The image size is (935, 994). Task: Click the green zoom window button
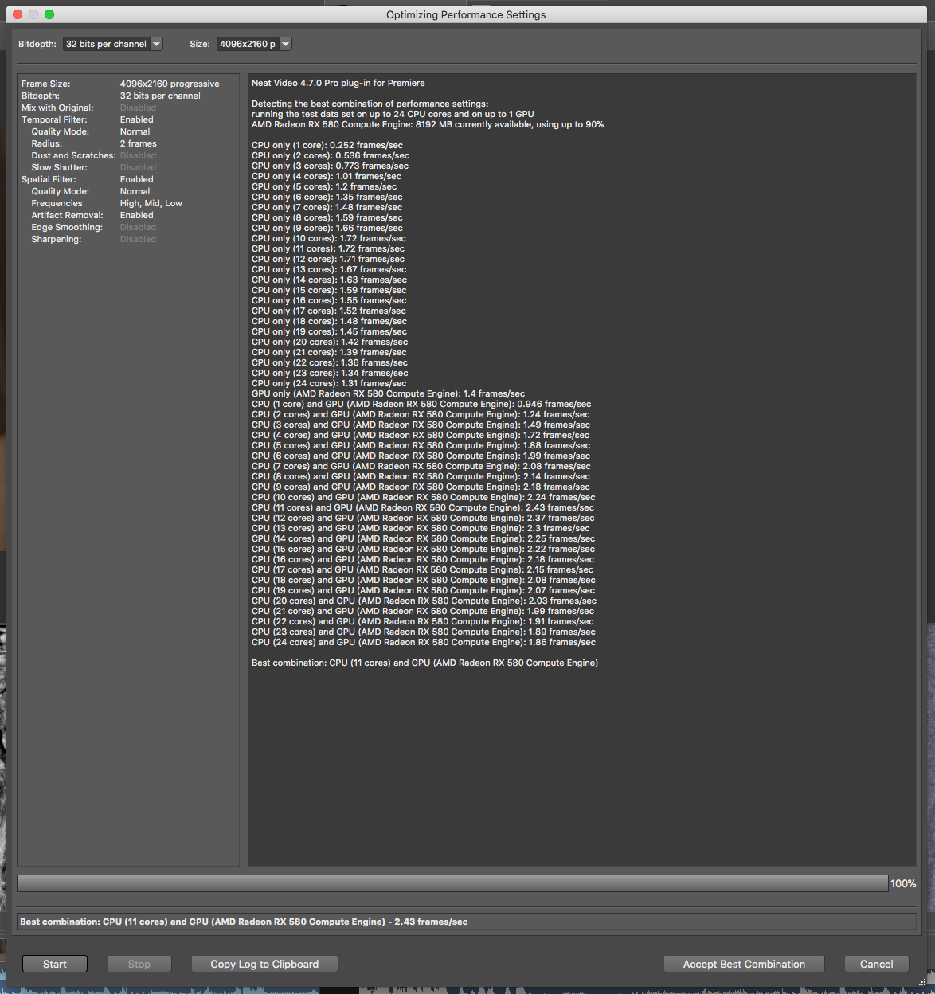point(49,14)
